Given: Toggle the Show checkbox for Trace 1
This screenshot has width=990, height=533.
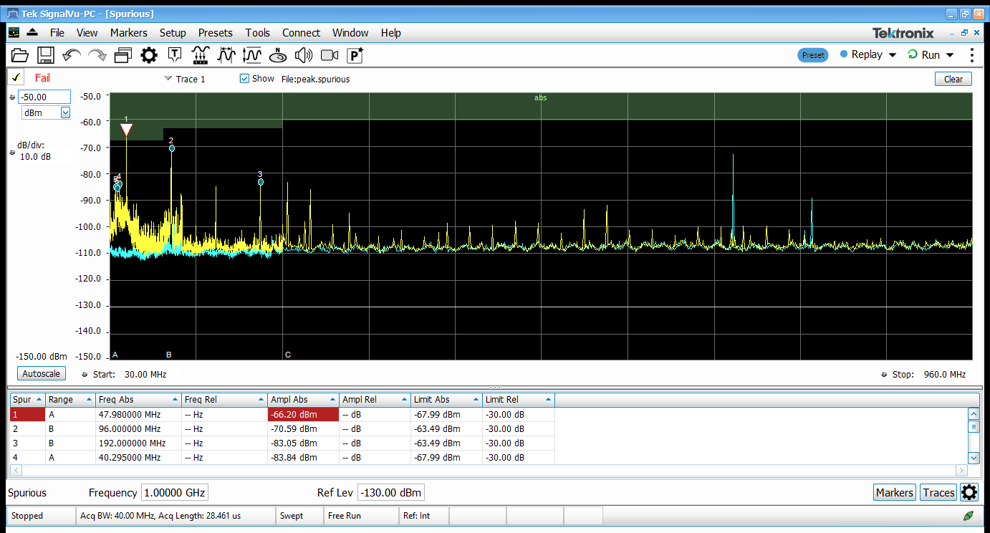Looking at the screenshot, I should pos(244,79).
